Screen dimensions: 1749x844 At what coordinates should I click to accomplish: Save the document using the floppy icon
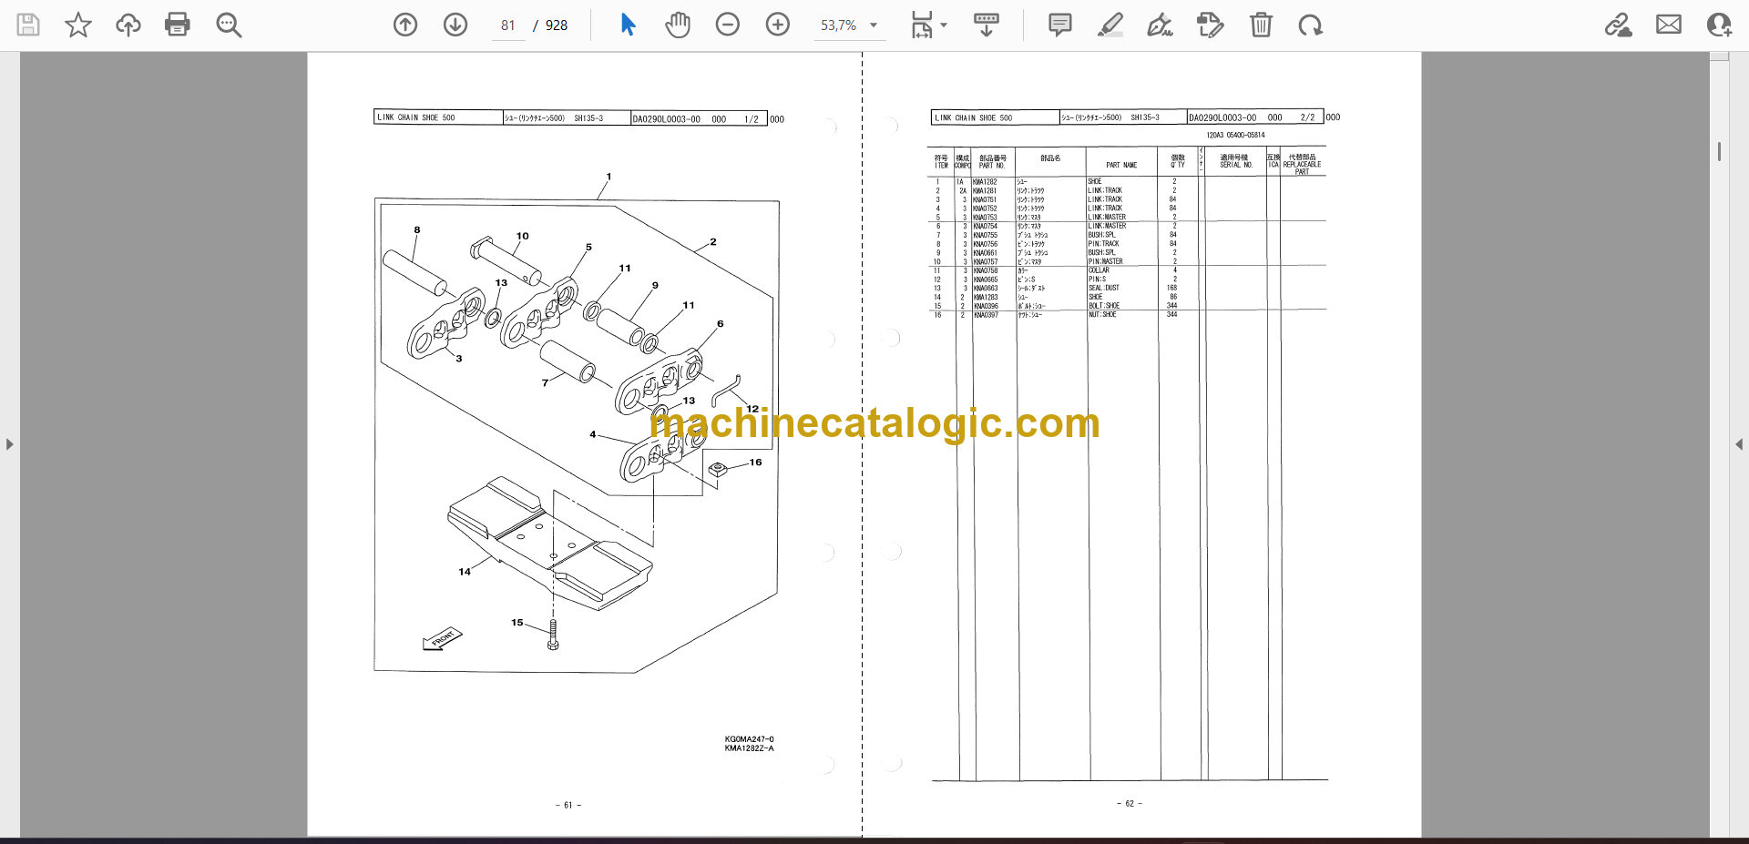(x=28, y=25)
